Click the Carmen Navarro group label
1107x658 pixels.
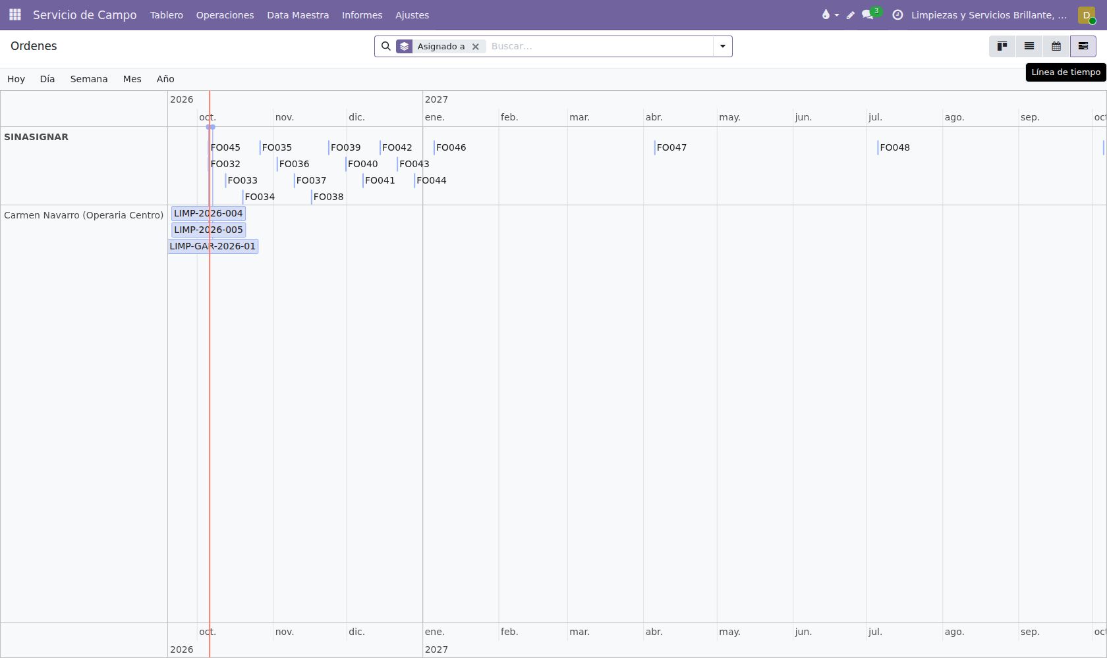pyautogui.click(x=84, y=215)
